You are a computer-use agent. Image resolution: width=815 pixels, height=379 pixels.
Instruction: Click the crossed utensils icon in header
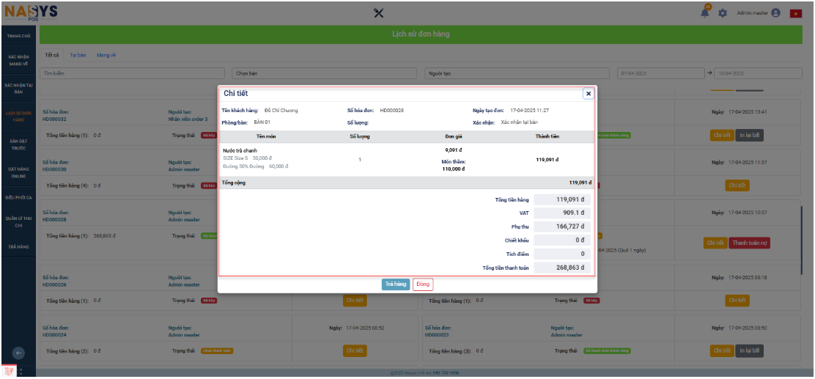[x=379, y=12]
